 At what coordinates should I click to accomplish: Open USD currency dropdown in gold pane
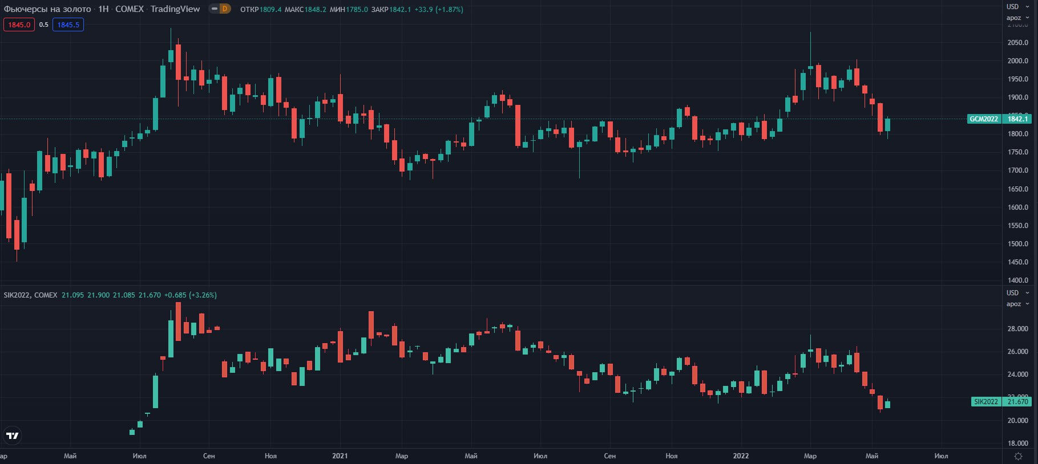[x=1017, y=7]
